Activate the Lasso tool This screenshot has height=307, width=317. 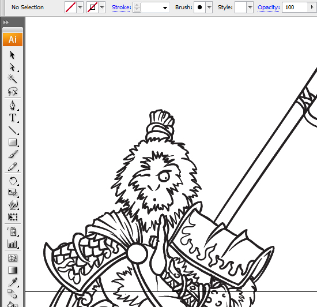point(13,91)
